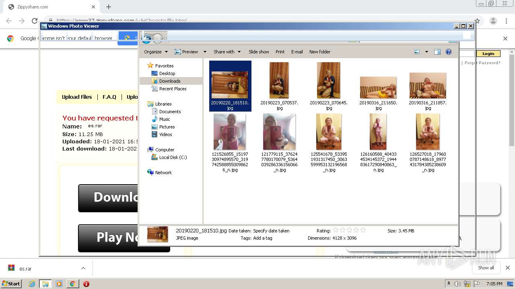
Task: Click Chrome's back arrow
Action: pyautogui.click(x=9, y=21)
